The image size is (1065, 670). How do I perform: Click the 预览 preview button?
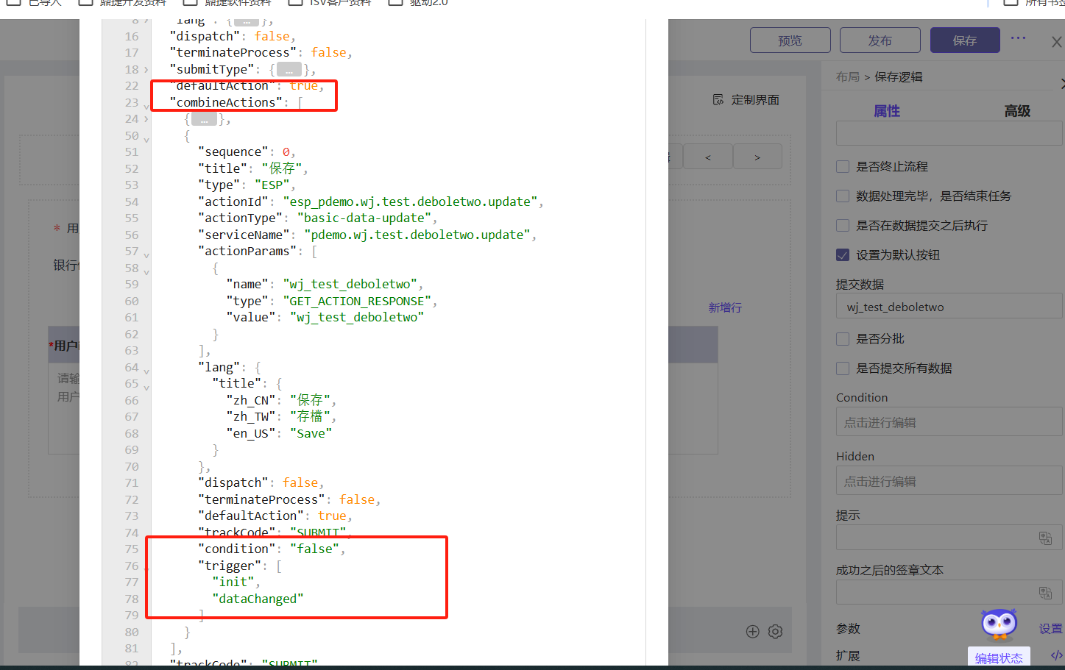(x=790, y=40)
